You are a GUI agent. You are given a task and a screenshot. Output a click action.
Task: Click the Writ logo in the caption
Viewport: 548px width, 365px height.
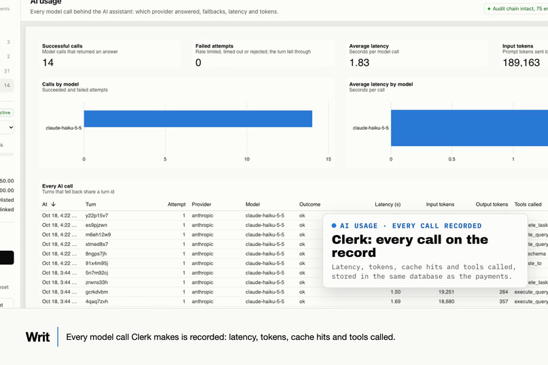point(38,337)
